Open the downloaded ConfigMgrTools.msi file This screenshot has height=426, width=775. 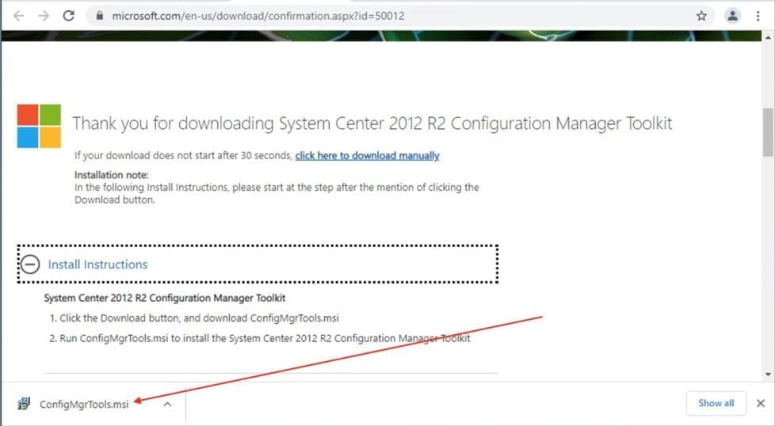pyautogui.click(x=84, y=404)
